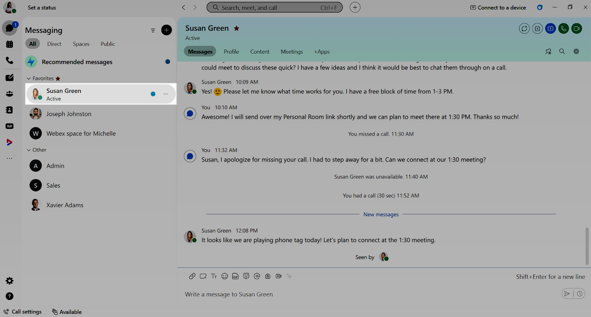Open the Messaging icon in the sidebar

coord(10,28)
